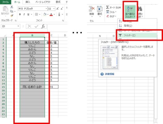The image size is (163, 124).
Task: Click the 詳細情報 help link
Action: pos(110,74)
